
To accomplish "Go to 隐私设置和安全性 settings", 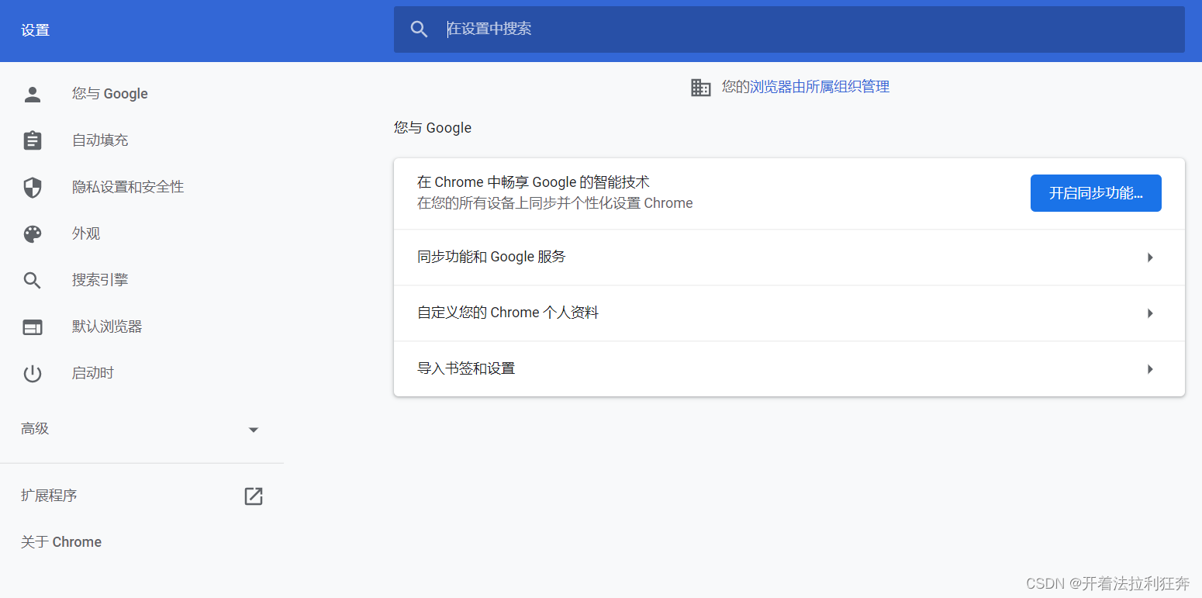I will 128,187.
